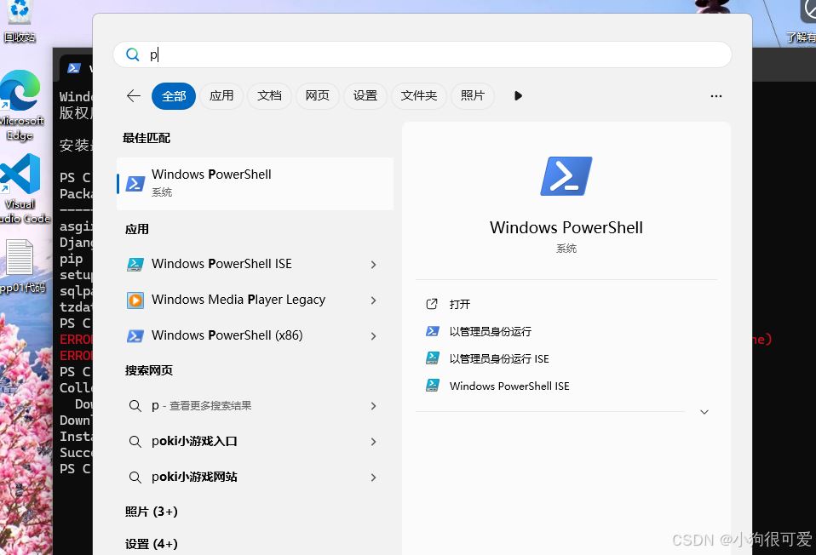
Task: Switch to the 照片 filter tab
Action: point(473,95)
